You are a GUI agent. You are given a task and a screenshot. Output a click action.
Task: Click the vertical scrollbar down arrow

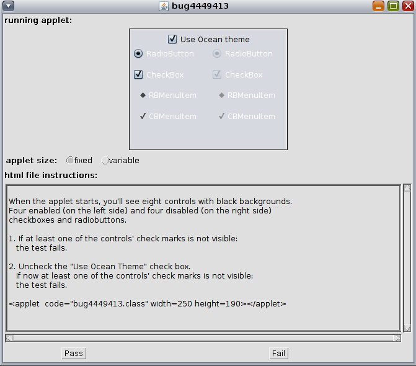pyautogui.click(x=407, y=328)
